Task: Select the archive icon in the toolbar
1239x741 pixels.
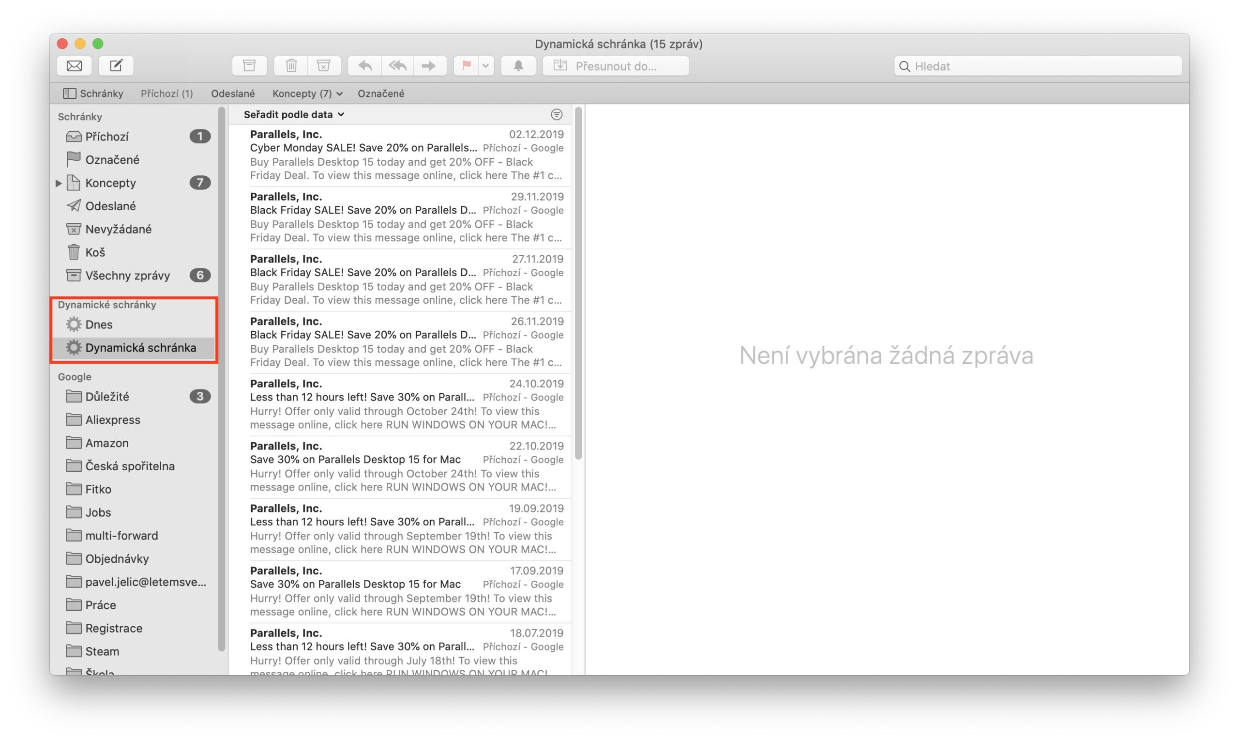Action: (249, 65)
